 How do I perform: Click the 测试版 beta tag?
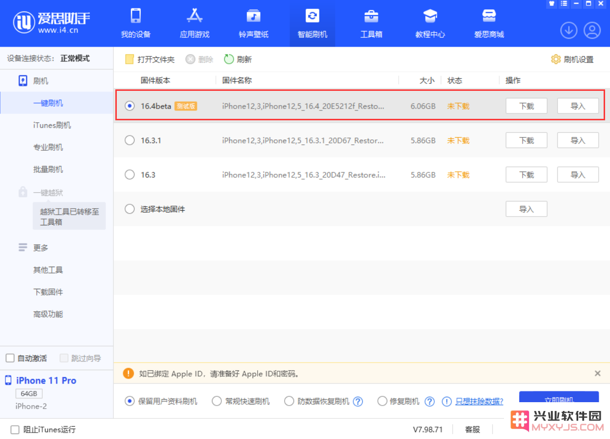click(186, 106)
